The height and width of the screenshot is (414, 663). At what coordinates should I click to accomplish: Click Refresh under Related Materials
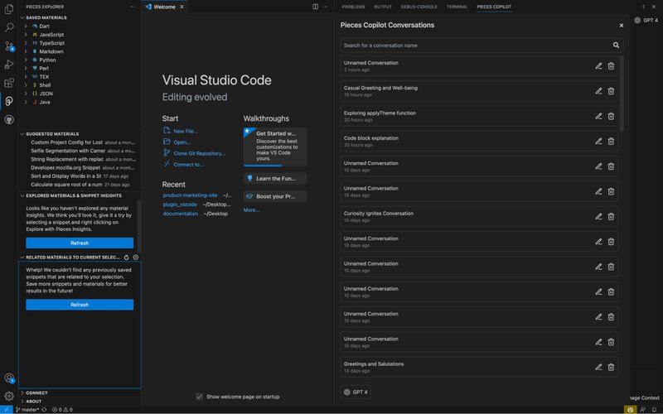(80, 305)
